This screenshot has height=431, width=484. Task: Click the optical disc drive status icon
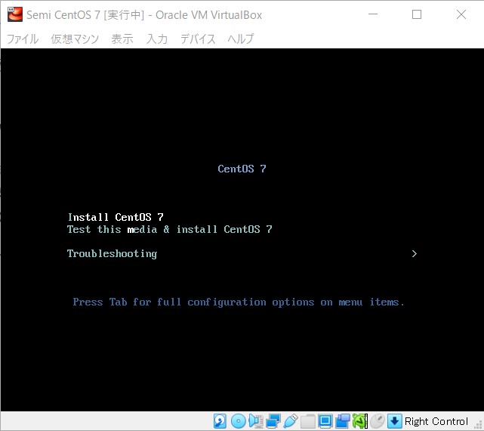239,421
